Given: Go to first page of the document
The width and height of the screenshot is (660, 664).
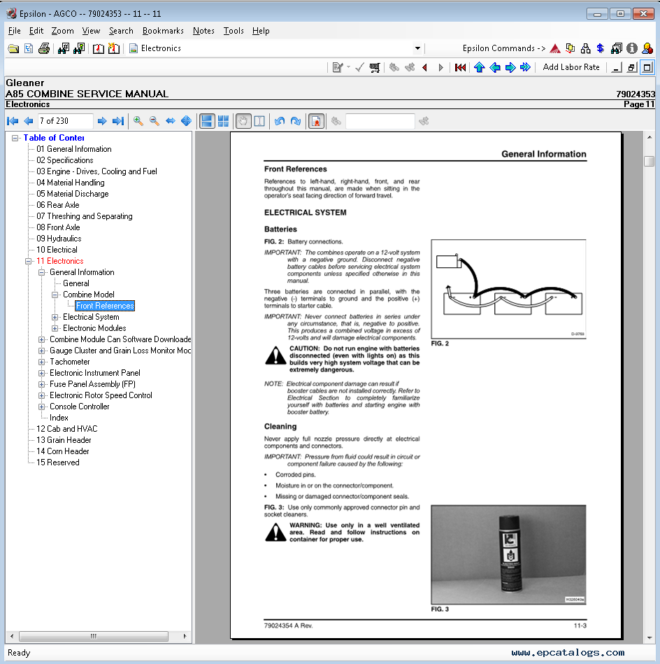Looking at the screenshot, I should pyautogui.click(x=13, y=121).
